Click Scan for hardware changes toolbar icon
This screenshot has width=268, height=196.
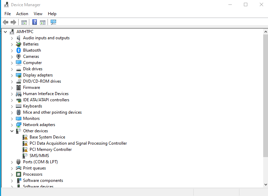[x=53, y=22]
